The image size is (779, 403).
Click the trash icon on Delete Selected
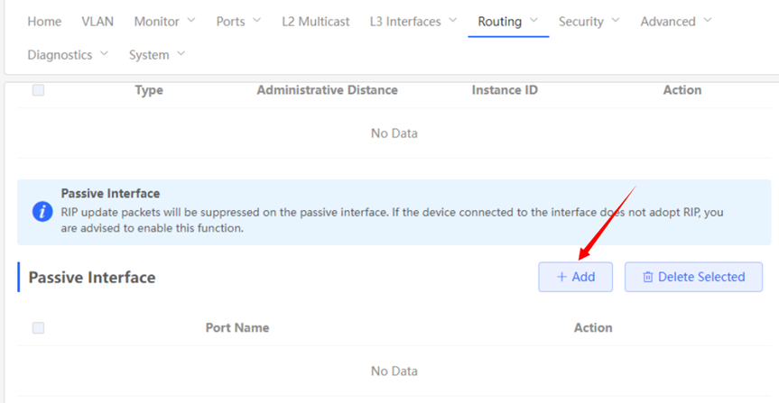[648, 277]
